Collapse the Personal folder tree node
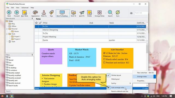The width and height of the screenshot is (175, 98). [7, 29]
